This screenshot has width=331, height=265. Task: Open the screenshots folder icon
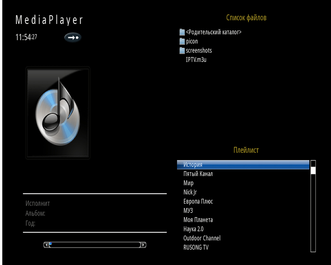click(182, 51)
